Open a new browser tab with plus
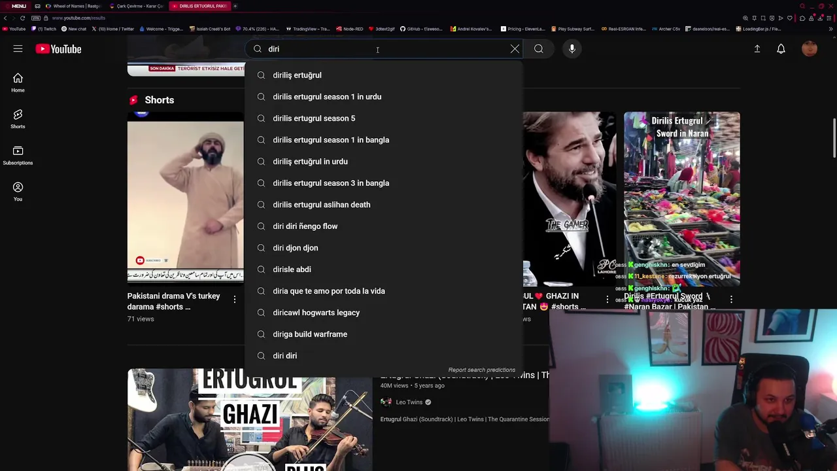The height and width of the screenshot is (471, 837). [x=235, y=6]
